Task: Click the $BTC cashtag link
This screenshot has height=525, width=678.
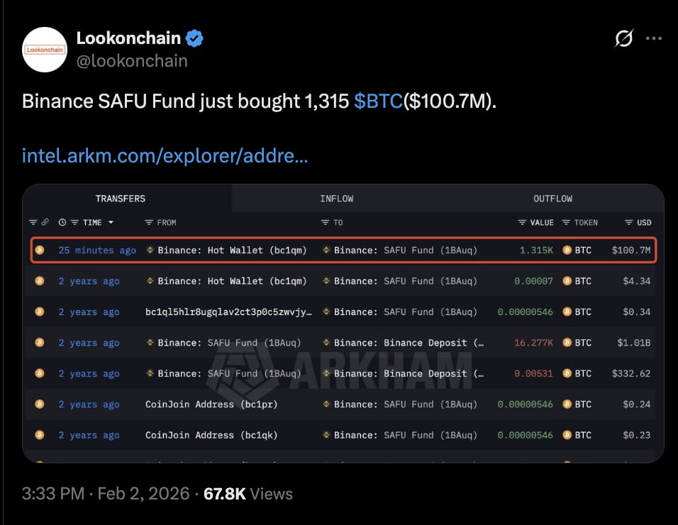Action: click(378, 101)
